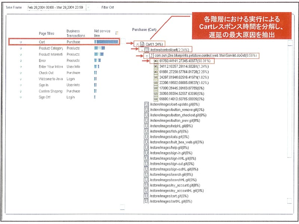The height and width of the screenshot is (224, 299).
Task: Click the sort icon beside Net service time
Action: (117, 33)
